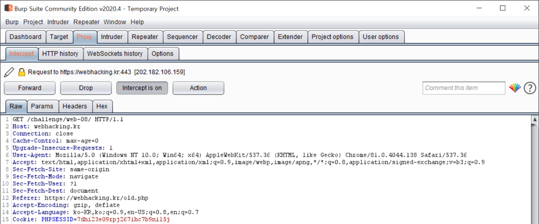The width and height of the screenshot is (539, 224).
Task: Open the help question mark icon
Action: [x=530, y=88]
